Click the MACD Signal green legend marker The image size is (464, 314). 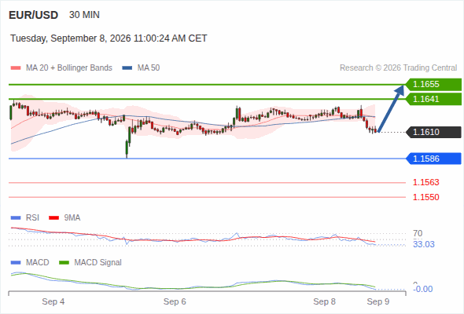point(64,263)
